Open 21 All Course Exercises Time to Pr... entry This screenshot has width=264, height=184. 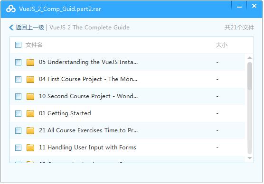pyautogui.click(x=88, y=130)
